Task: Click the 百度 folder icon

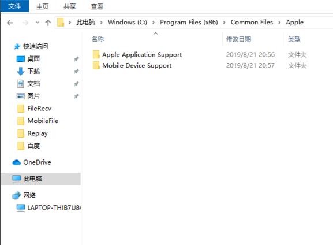Action: (x=21, y=146)
